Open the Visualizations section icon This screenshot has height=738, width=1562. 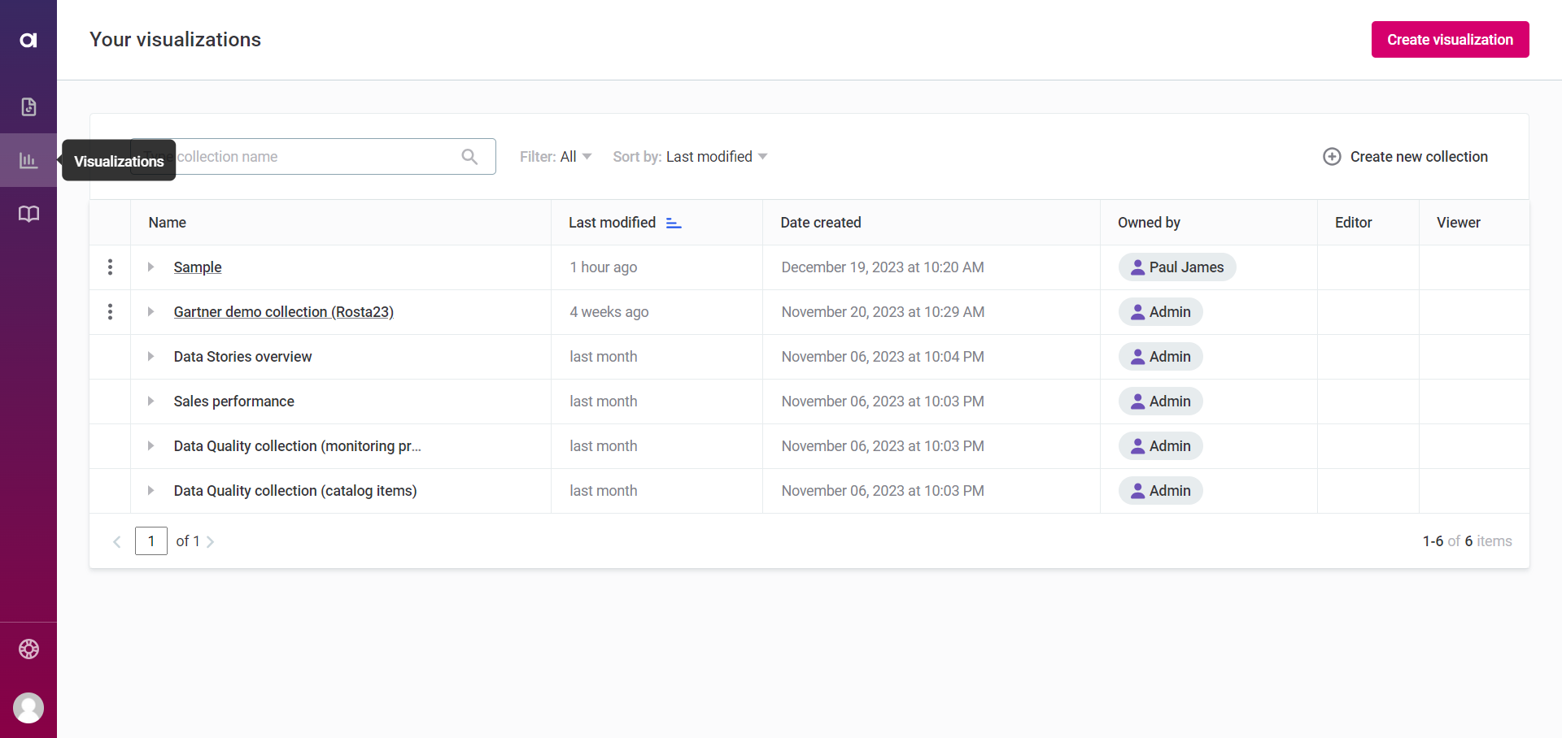tap(28, 160)
